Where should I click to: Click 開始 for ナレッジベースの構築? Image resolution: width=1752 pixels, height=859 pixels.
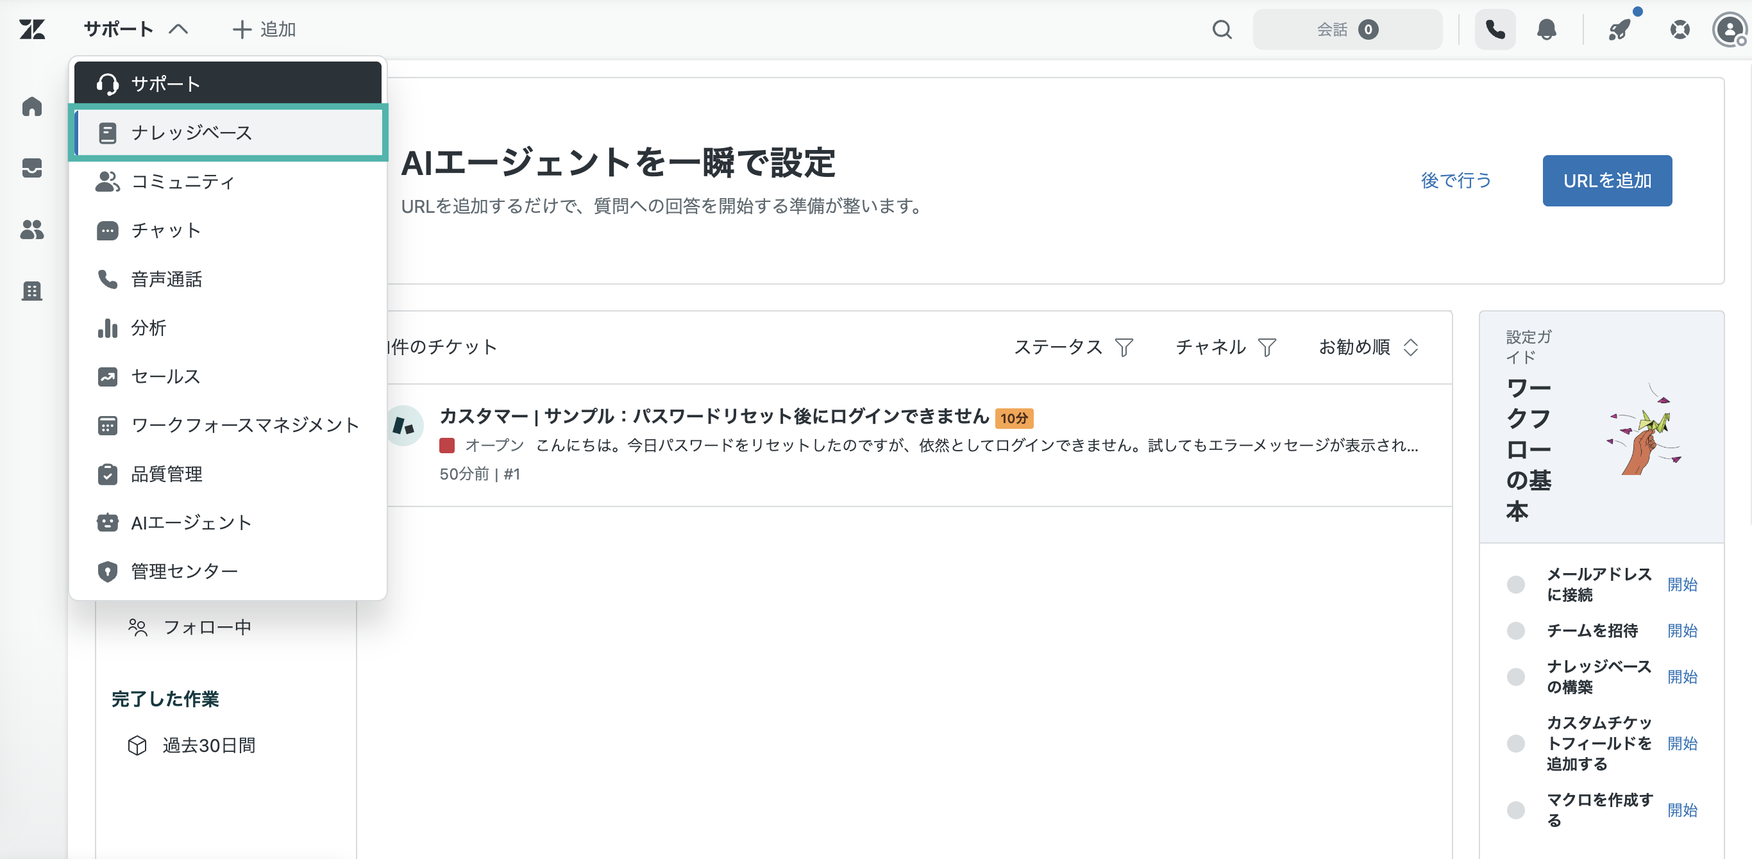click(x=1682, y=677)
